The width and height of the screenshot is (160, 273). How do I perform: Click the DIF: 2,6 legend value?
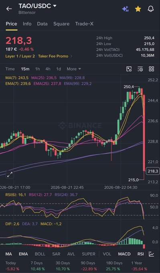12,224
